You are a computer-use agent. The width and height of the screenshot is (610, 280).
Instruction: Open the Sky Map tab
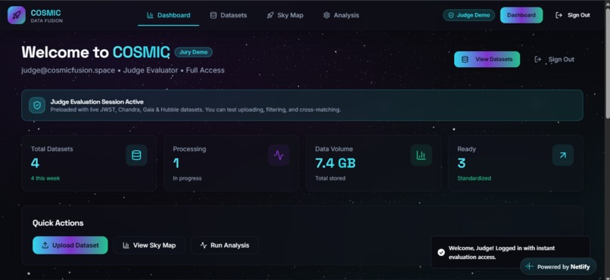pyautogui.click(x=285, y=16)
